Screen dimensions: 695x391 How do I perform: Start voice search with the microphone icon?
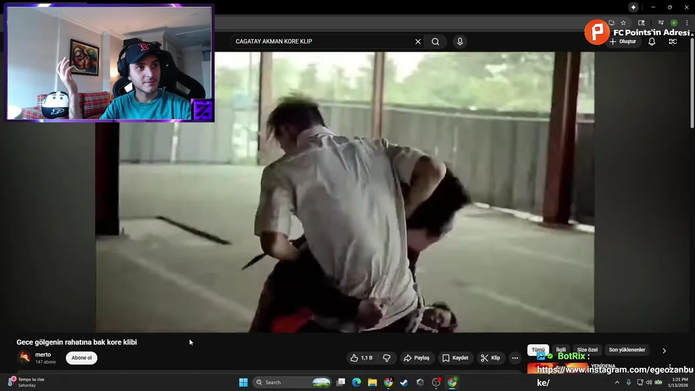click(x=460, y=41)
